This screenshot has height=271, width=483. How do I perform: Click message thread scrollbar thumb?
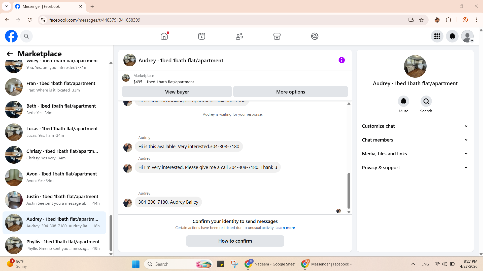click(349, 191)
